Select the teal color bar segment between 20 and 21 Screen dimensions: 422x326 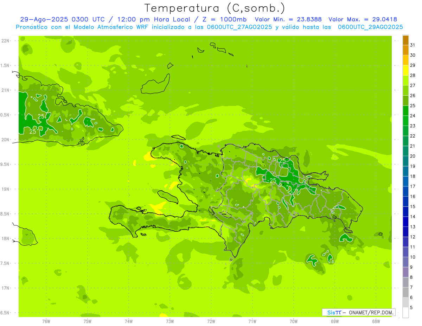click(x=405, y=151)
